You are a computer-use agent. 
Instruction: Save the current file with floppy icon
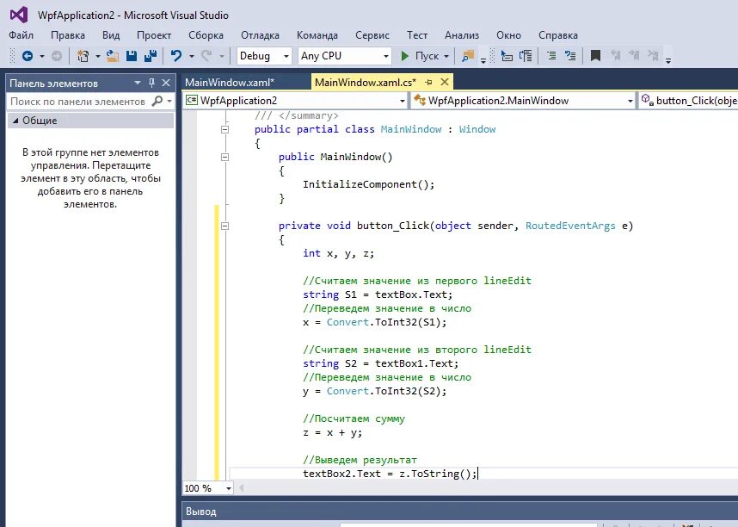coord(132,56)
